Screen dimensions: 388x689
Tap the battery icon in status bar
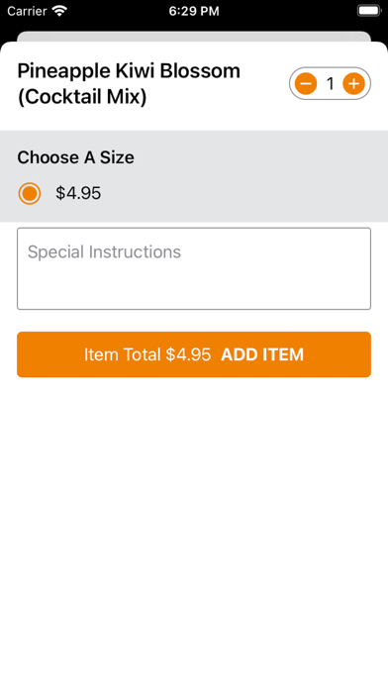coord(369,11)
